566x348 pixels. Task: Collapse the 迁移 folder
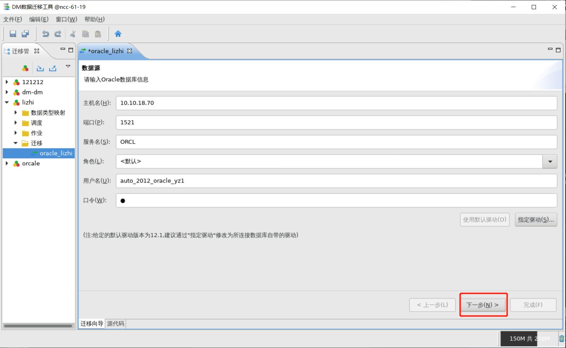16,143
